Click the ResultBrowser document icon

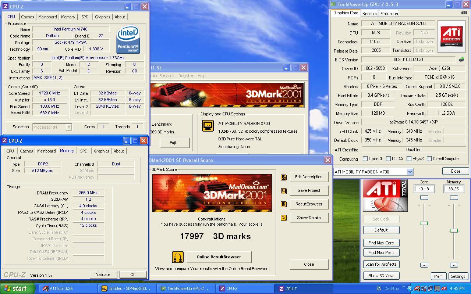[284, 204]
